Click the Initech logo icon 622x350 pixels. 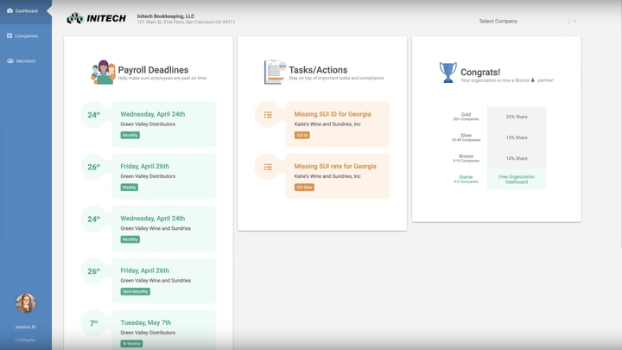(x=75, y=18)
